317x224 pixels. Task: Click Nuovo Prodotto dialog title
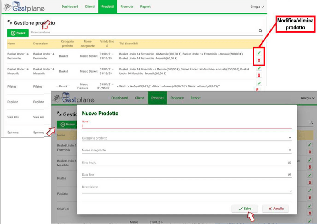100,114
